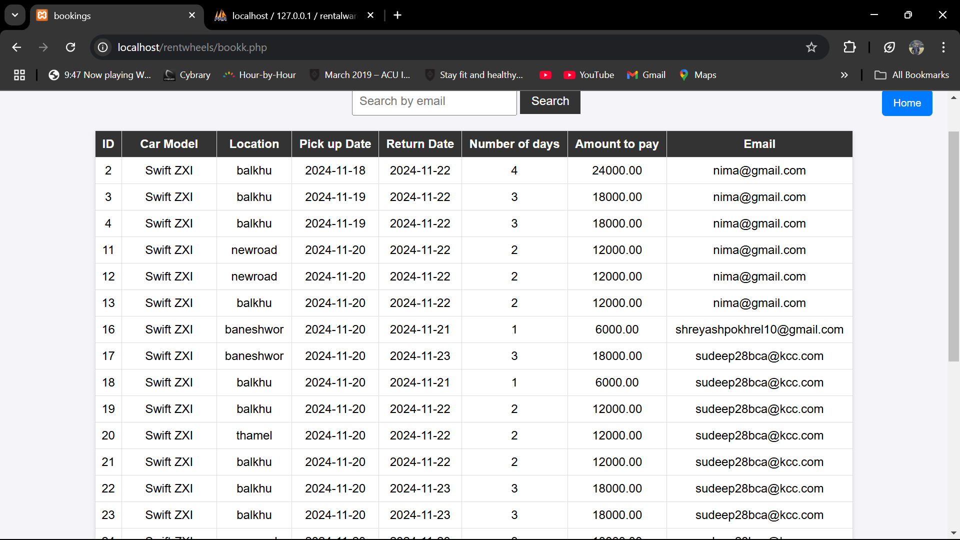Close the localhost phpMyAdmin tab
This screenshot has height=540, width=960.
pos(370,15)
